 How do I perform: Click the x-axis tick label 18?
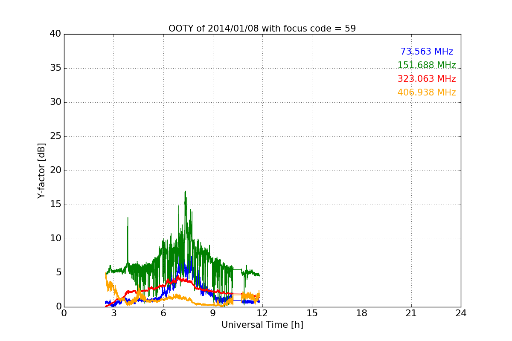click(362, 313)
